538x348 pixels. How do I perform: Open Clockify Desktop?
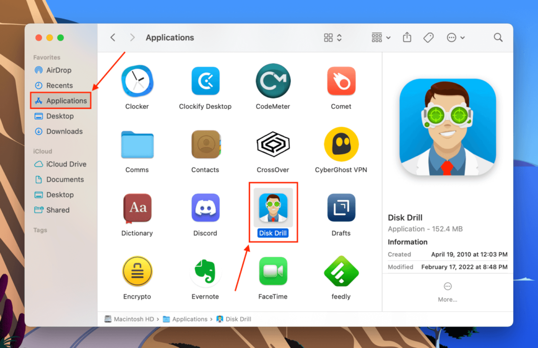click(x=205, y=81)
